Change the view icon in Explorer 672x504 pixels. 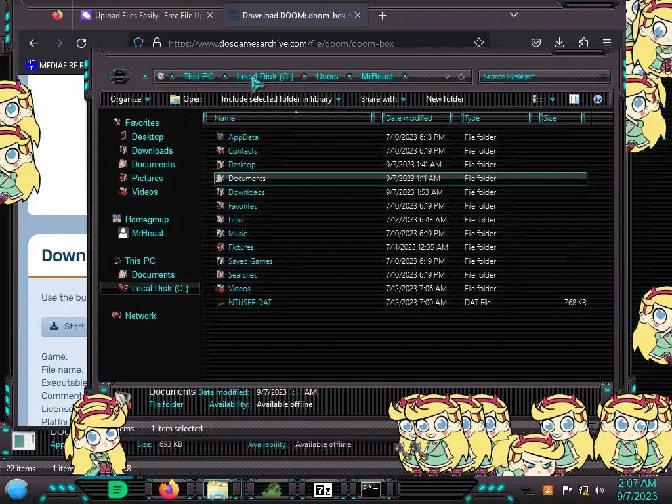tap(537, 99)
